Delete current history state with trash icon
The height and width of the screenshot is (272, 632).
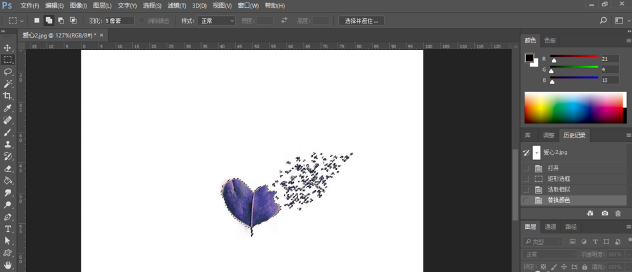(617, 214)
